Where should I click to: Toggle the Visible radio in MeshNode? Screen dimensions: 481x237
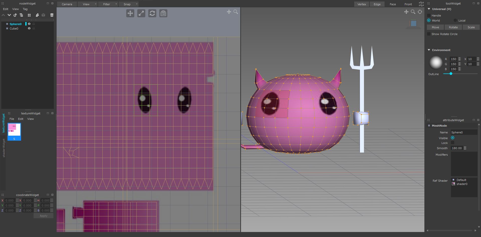452,138
